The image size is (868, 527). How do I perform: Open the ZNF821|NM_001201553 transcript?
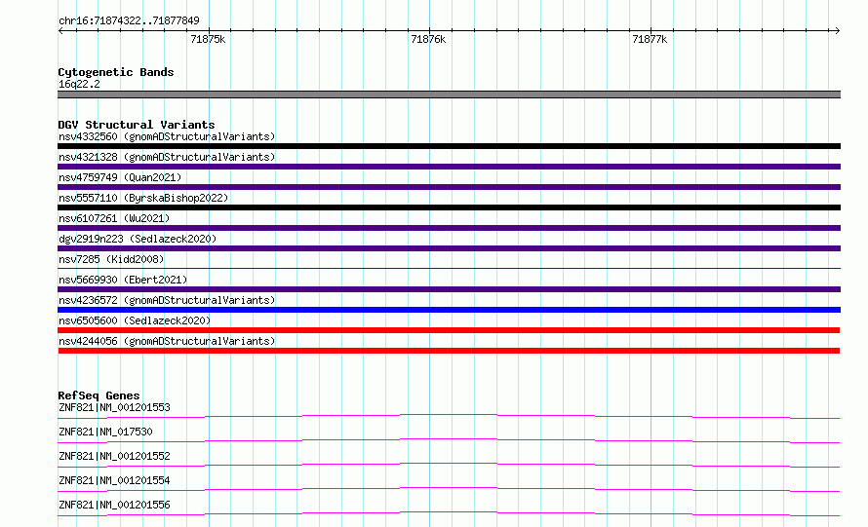tap(114, 407)
